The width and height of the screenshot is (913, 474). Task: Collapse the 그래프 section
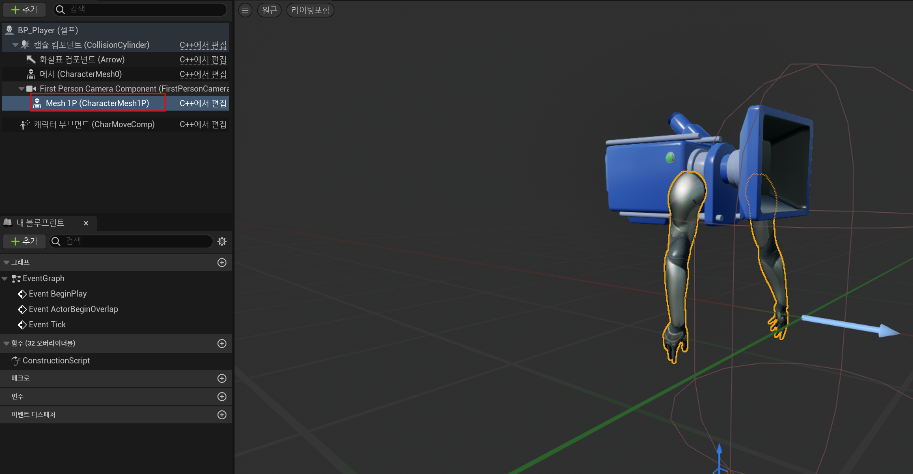tap(6, 263)
